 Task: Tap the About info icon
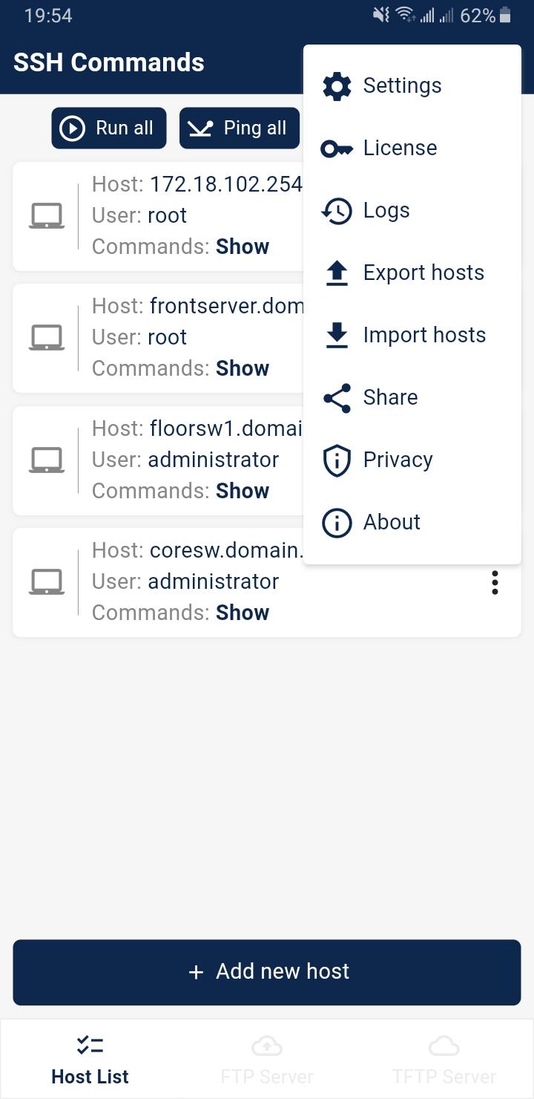click(x=337, y=523)
